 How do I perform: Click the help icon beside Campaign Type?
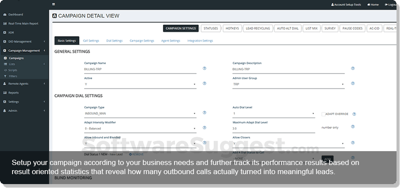point(204,113)
